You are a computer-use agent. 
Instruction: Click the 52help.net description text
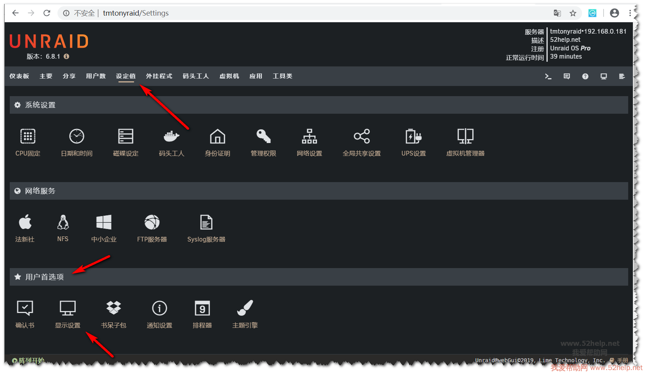[565, 39]
